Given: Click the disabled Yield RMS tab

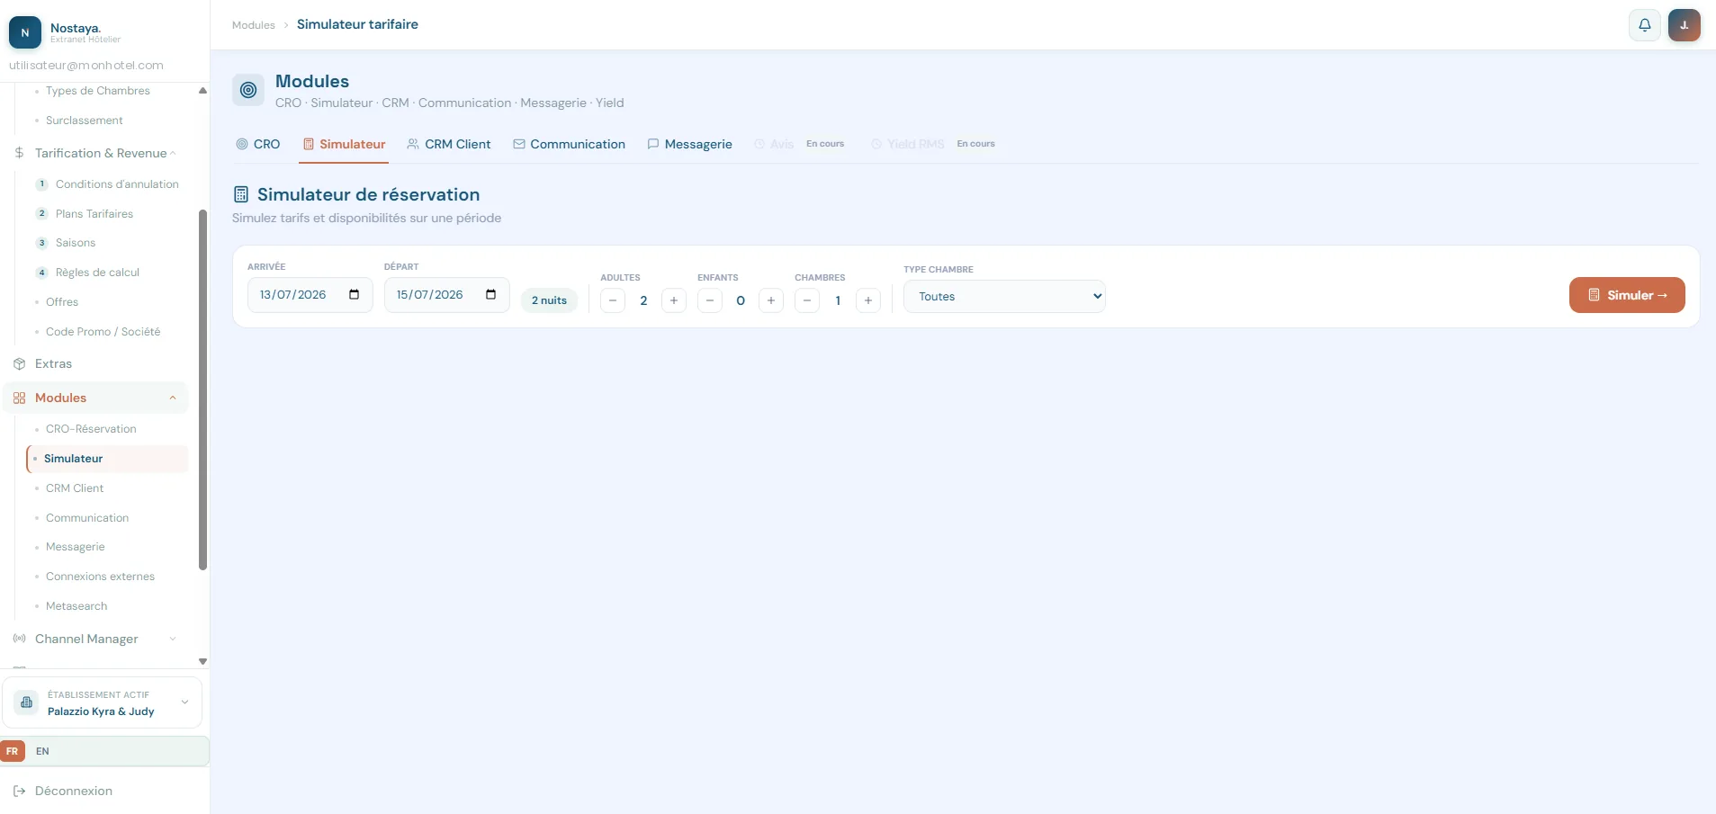Looking at the screenshot, I should tap(933, 144).
